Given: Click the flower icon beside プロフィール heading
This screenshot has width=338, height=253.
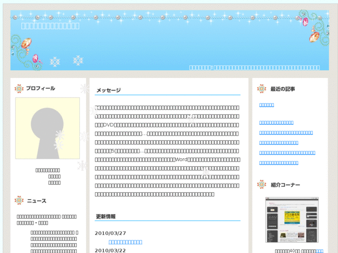Looking at the screenshot, I should point(19,89).
